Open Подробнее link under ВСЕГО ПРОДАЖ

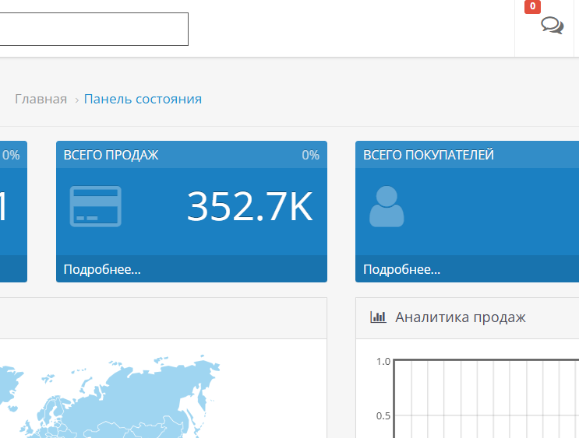coord(102,269)
